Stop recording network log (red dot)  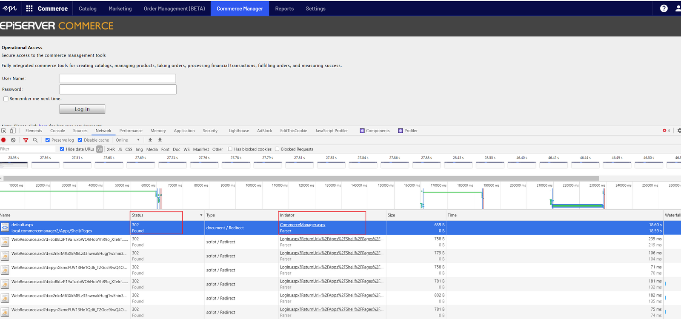pos(4,140)
